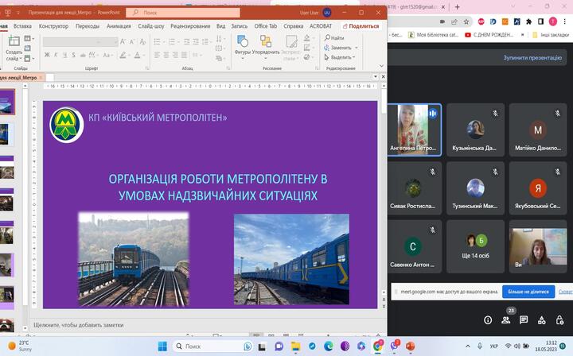Open change case Aa dropdown
This screenshot has height=356, width=573.
(x=107, y=55)
